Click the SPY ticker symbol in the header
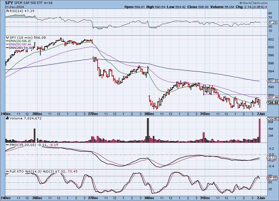Screen dimensions: 279x201 (9, 3)
